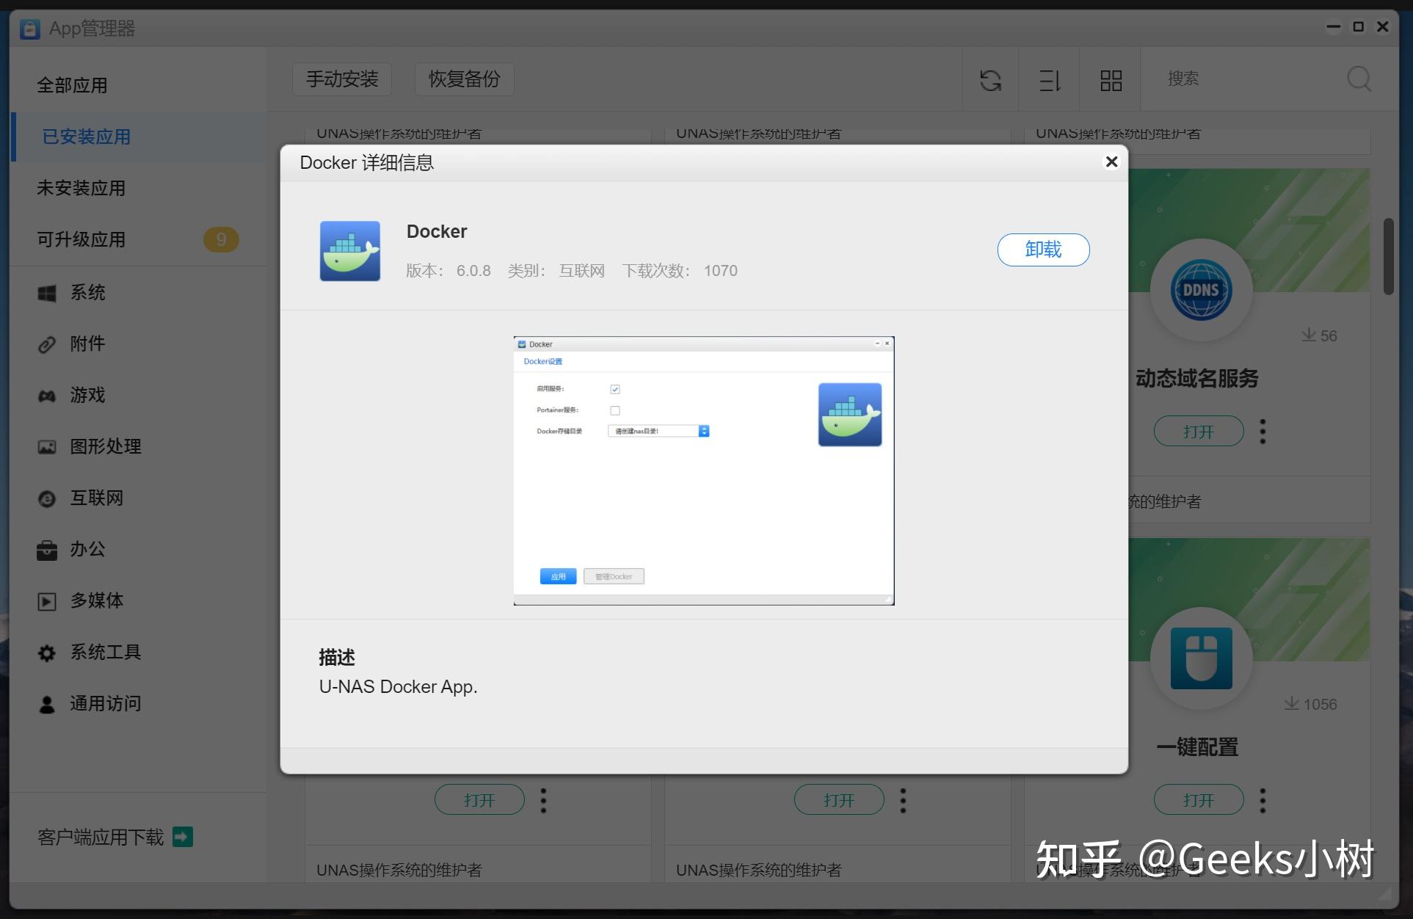
Task: Click the 恢复备份 button
Action: click(464, 79)
